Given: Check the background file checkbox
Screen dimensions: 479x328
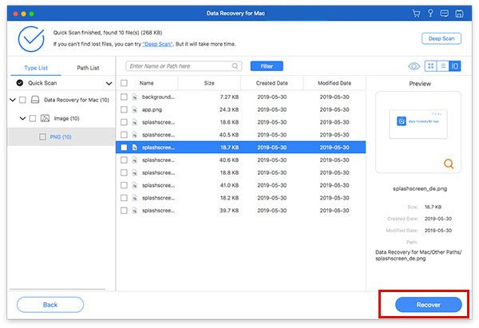Looking at the screenshot, I should tap(124, 97).
